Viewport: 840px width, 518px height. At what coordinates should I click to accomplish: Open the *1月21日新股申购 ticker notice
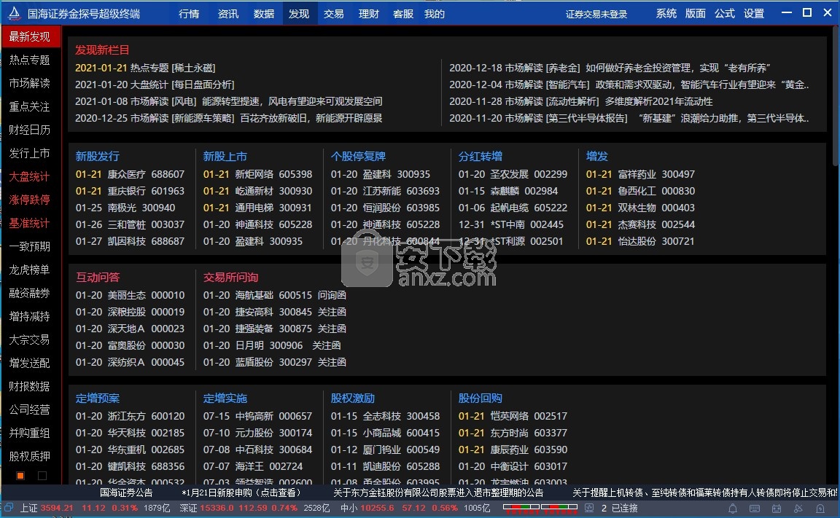tap(241, 493)
